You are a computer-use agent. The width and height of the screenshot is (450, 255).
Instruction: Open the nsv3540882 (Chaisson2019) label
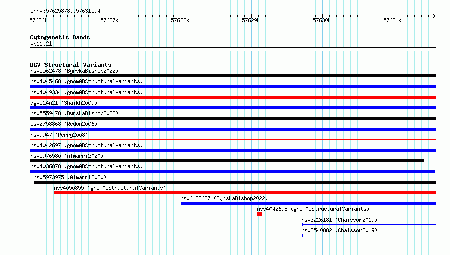pos(339,230)
